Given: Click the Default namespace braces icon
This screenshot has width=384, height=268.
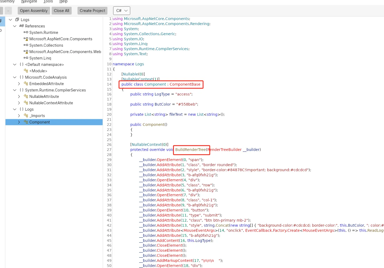Looking at the screenshot, I should 22,64.
